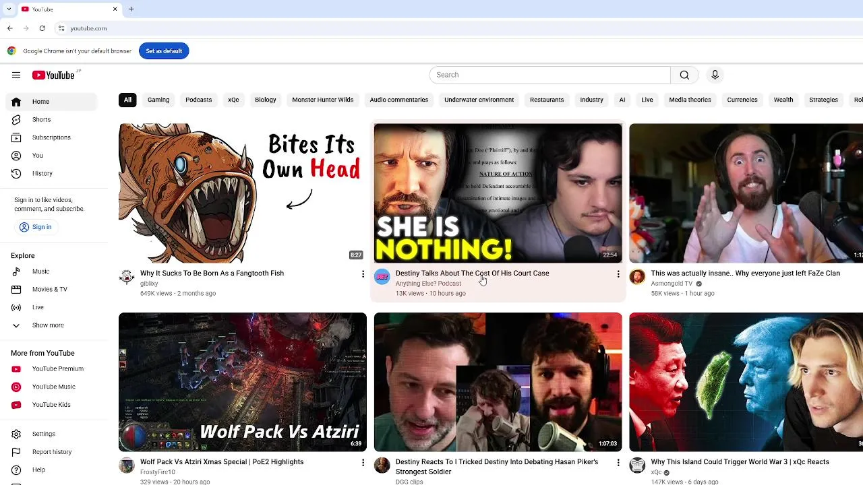Open more options for Destiny Reacts video
863x485 pixels.
(618, 463)
